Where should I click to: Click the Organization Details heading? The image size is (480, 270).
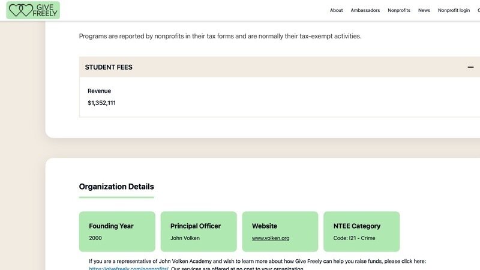click(116, 187)
